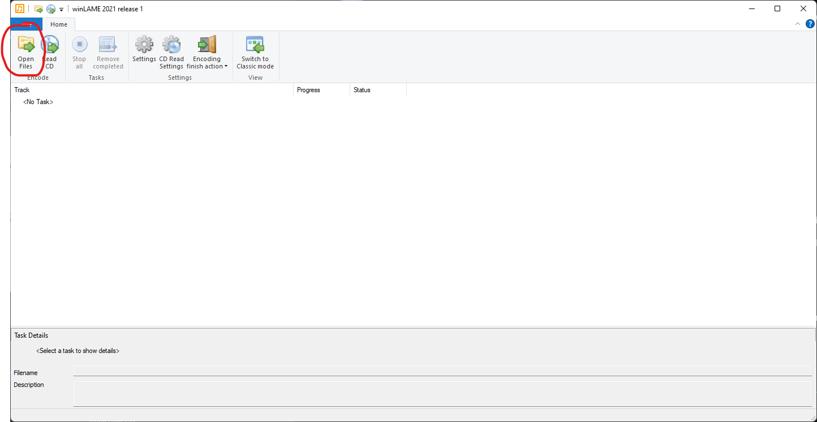The image size is (817, 422).
Task: Open the Help question mark icon
Action: pos(810,24)
